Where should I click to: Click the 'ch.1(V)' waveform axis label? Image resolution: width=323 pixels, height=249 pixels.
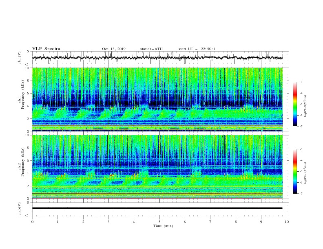20,58
